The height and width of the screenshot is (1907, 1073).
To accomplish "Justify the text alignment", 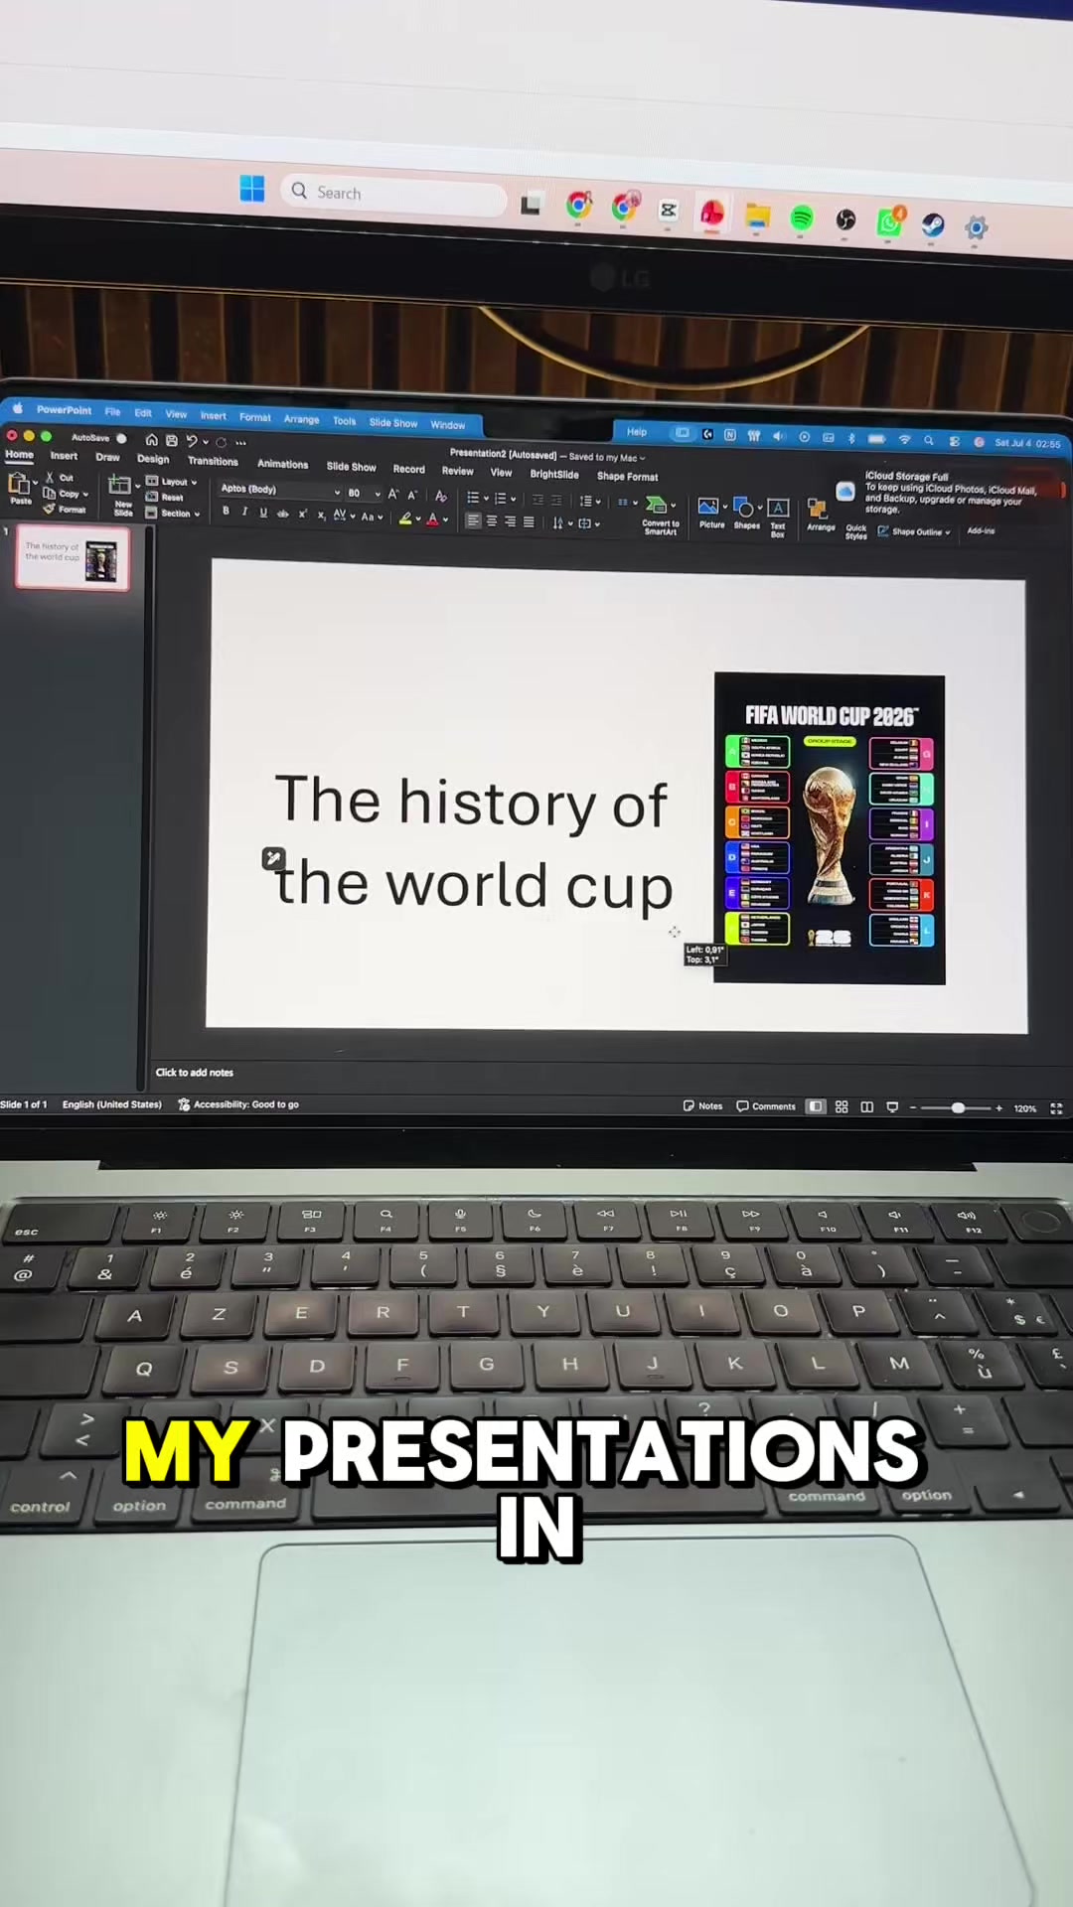I will pos(529,521).
